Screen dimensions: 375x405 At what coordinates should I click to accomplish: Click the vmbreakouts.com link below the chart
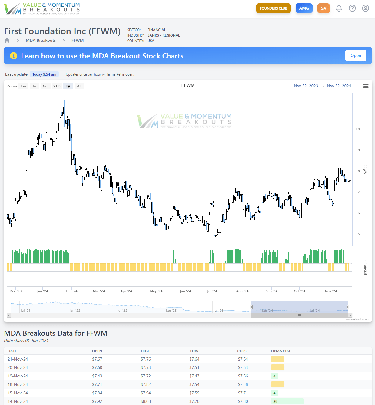[357, 319]
